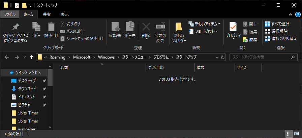
Task: Open the blue Help question mark
Action: pyautogui.click(x=298, y=14)
